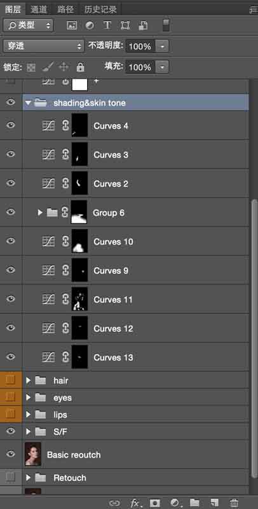
Task: Select the Curves 12 layer name
Action: point(113,328)
